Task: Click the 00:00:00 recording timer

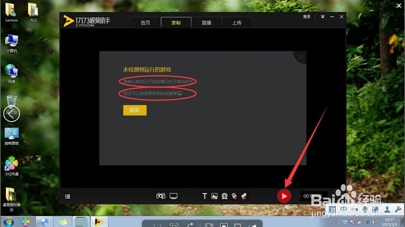Action: pyautogui.click(x=313, y=196)
